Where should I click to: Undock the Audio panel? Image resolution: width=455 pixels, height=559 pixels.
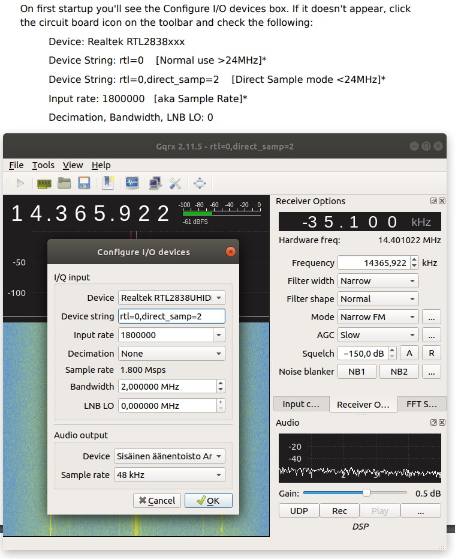[433, 423]
